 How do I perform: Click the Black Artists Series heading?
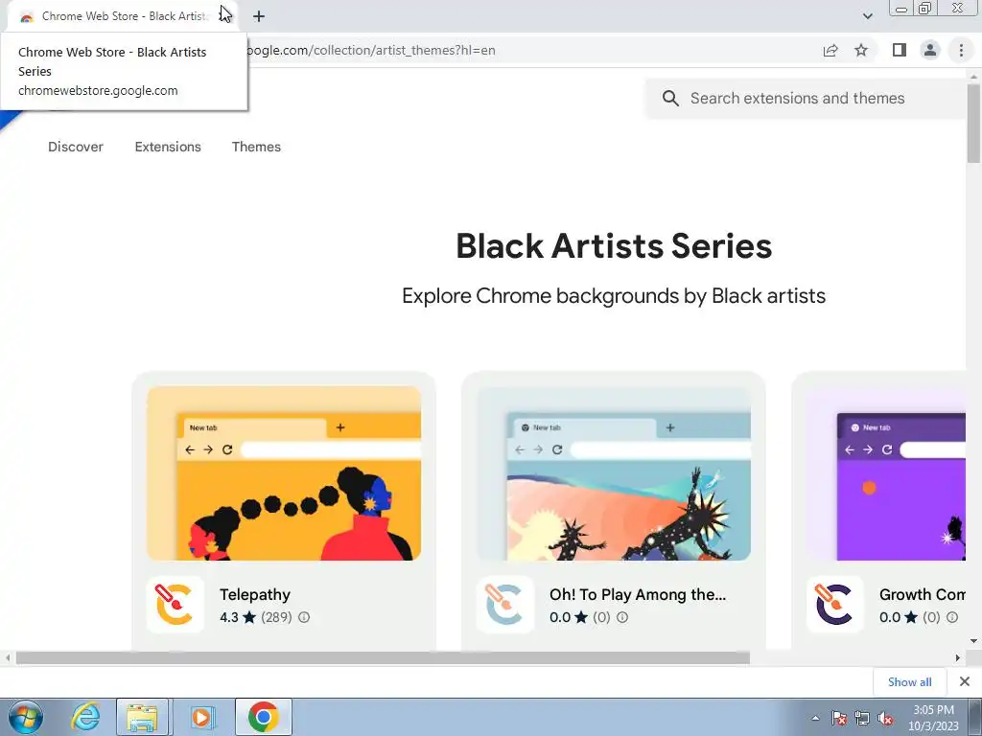(614, 246)
